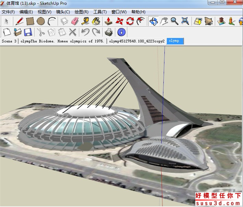The height and width of the screenshot is (207, 243).
Task: Switch to olymp45127648.100_4223copy2 scene tab
Action: tap(137, 41)
